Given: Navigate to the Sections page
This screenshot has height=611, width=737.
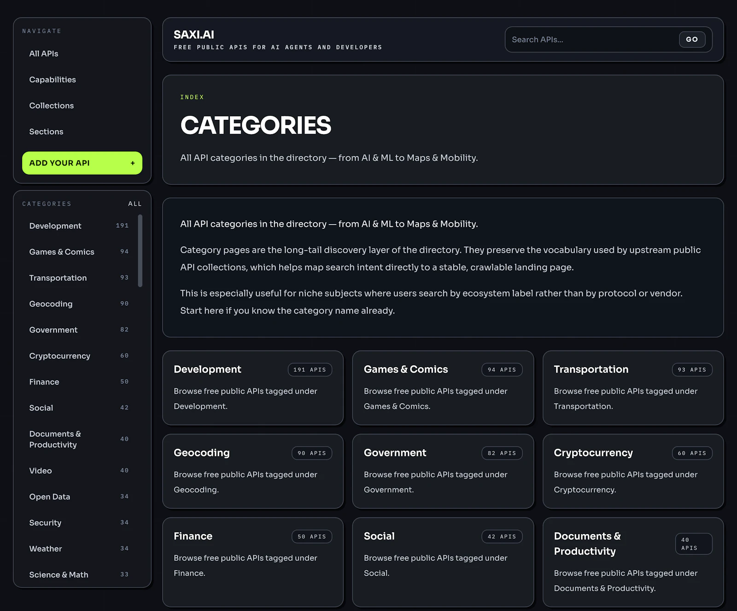Looking at the screenshot, I should pyautogui.click(x=46, y=131).
